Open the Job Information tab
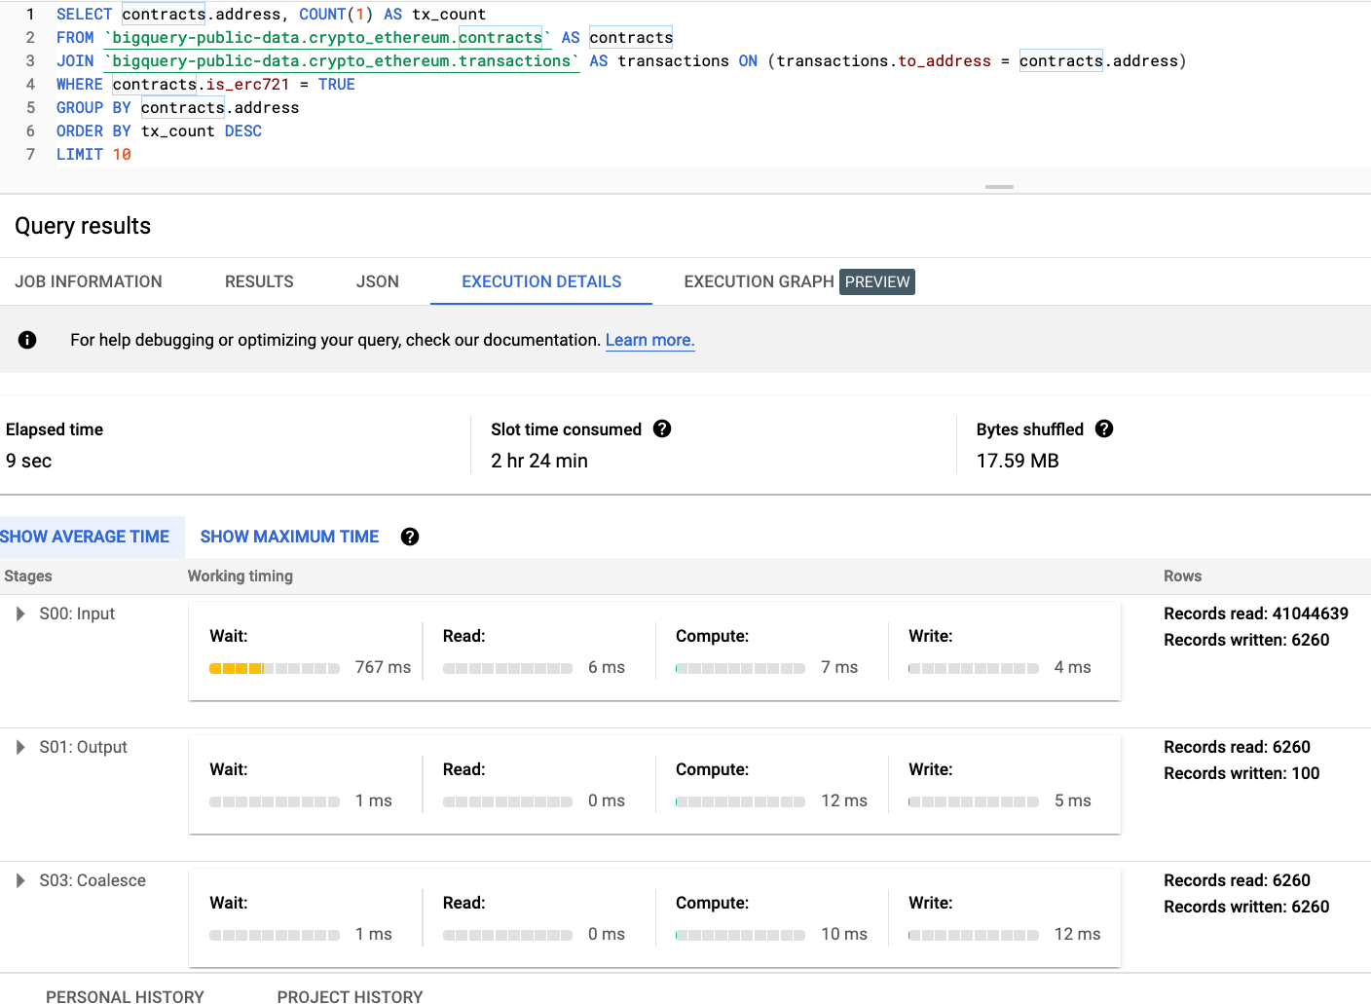This screenshot has width=1371, height=1004. click(89, 281)
